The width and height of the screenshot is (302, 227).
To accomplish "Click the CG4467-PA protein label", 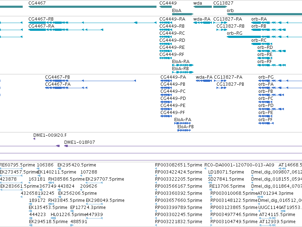I will coord(58,84).
